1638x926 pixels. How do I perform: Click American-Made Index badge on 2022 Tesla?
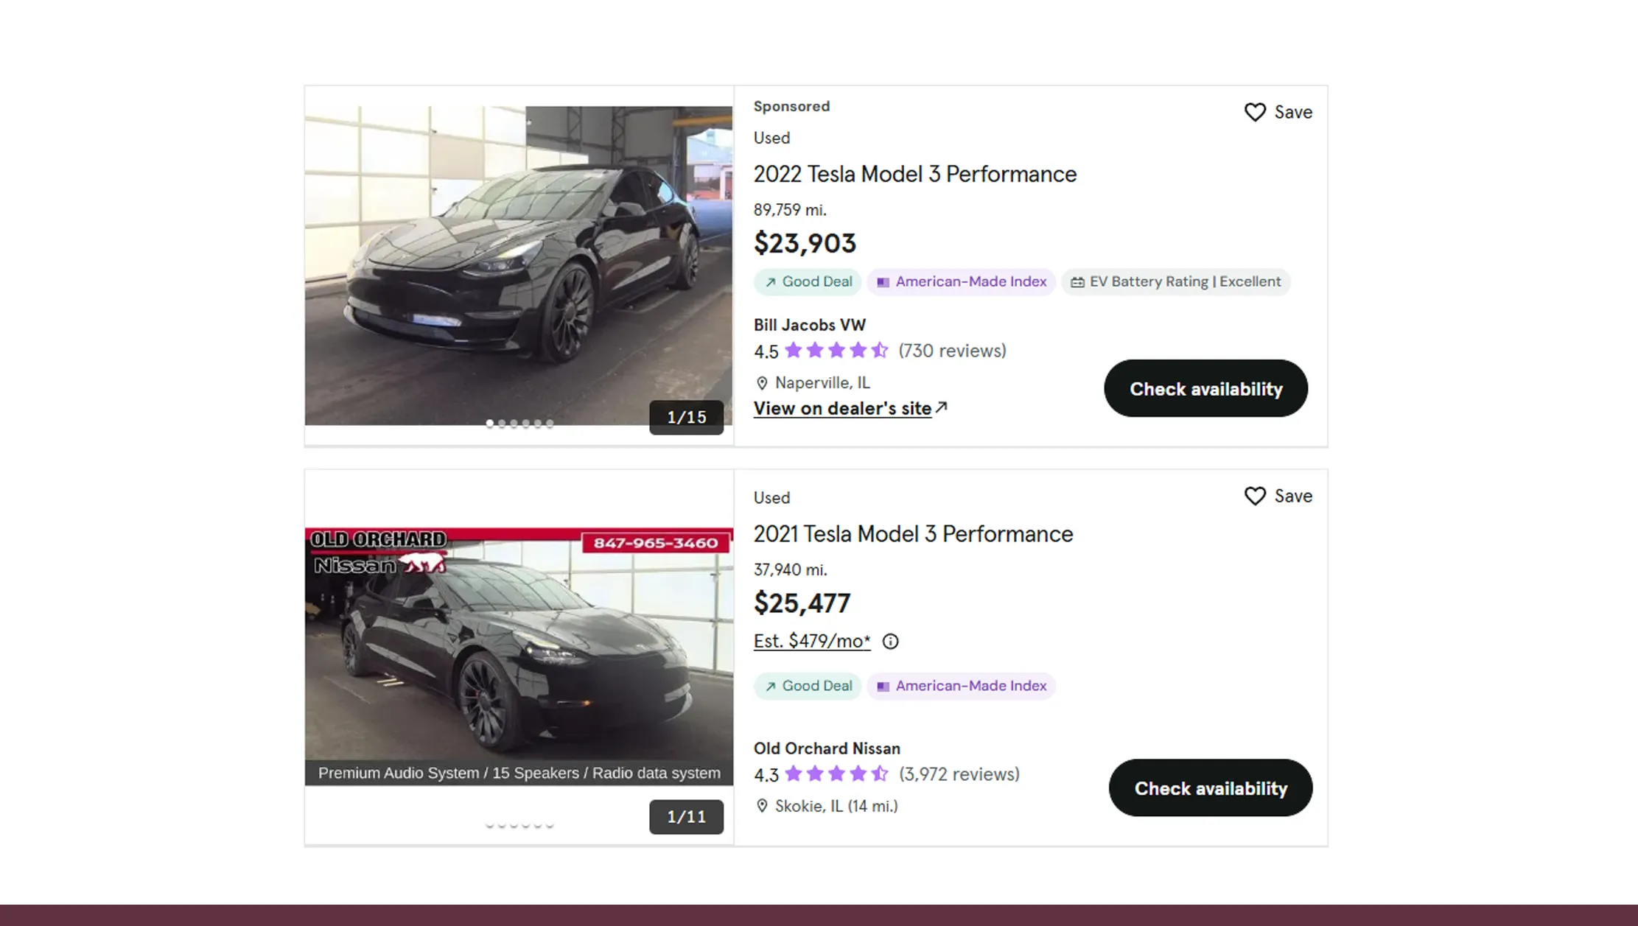(x=962, y=282)
